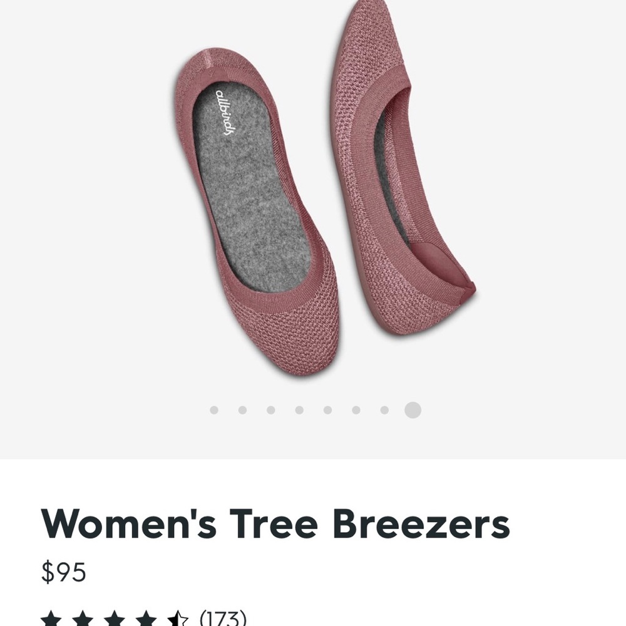Image resolution: width=626 pixels, height=626 pixels.
Task: Tap the $95 price
Action: 64,572
